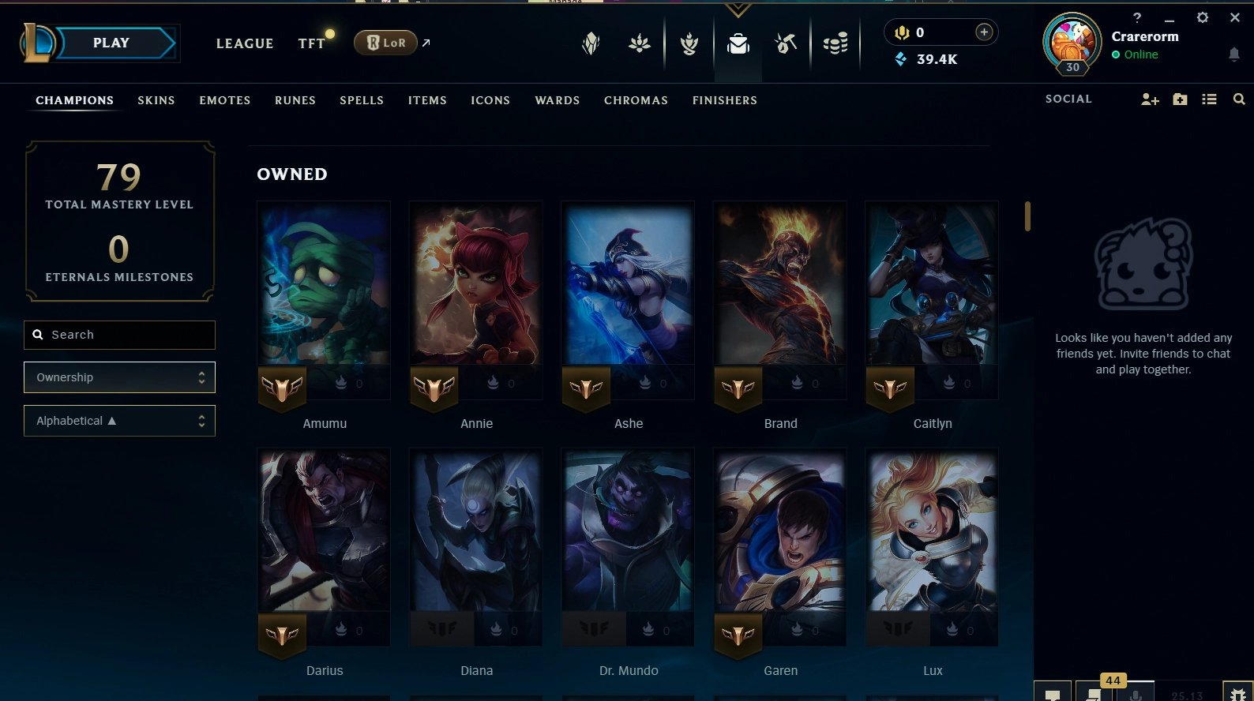Image resolution: width=1254 pixels, height=701 pixels.
Task: Expand the Ownership filter dropdown
Action: 119,377
